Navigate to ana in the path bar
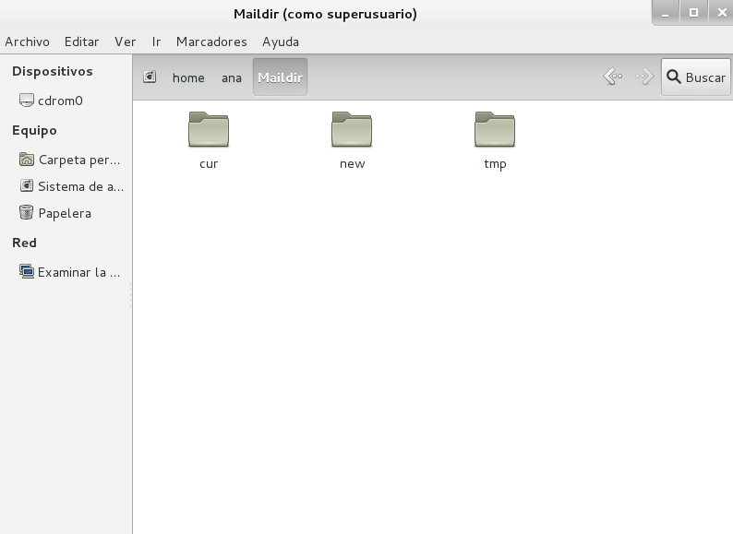733x534 pixels. point(232,77)
